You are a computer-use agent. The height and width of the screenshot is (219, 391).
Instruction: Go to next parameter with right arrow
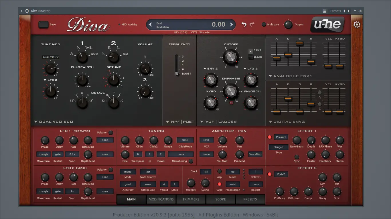click(x=232, y=25)
